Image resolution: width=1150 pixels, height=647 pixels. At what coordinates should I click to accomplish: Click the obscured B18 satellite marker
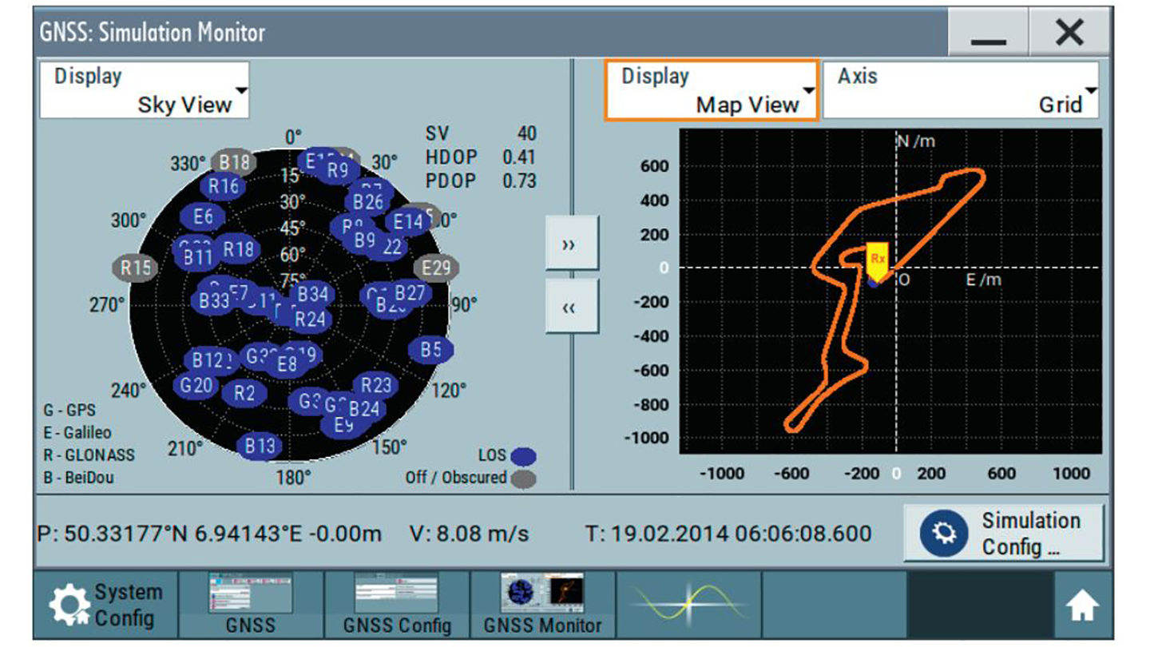tap(235, 162)
